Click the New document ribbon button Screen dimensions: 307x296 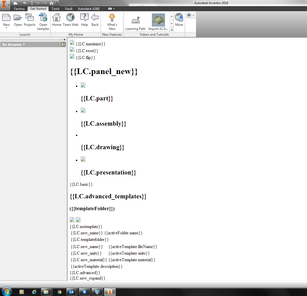(6, 19)
